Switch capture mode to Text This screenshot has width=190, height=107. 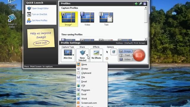click(x=126, y=55)
